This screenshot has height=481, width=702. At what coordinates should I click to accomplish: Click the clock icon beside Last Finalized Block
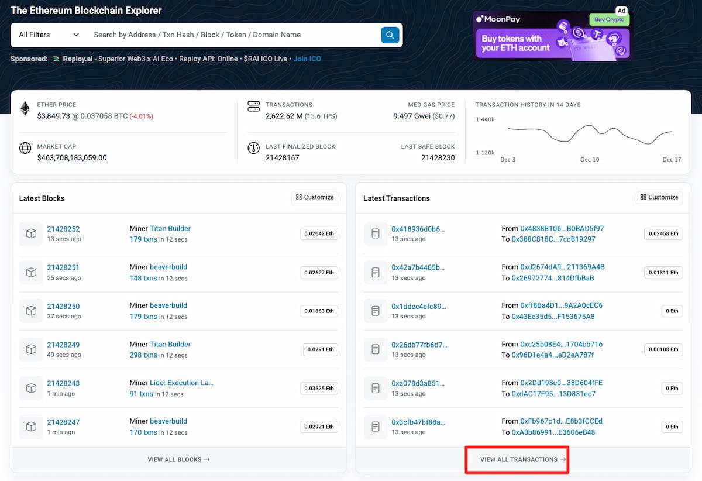pos(253,148)
